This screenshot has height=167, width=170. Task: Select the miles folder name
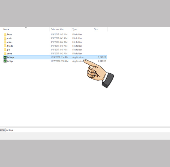click(10, 42)
